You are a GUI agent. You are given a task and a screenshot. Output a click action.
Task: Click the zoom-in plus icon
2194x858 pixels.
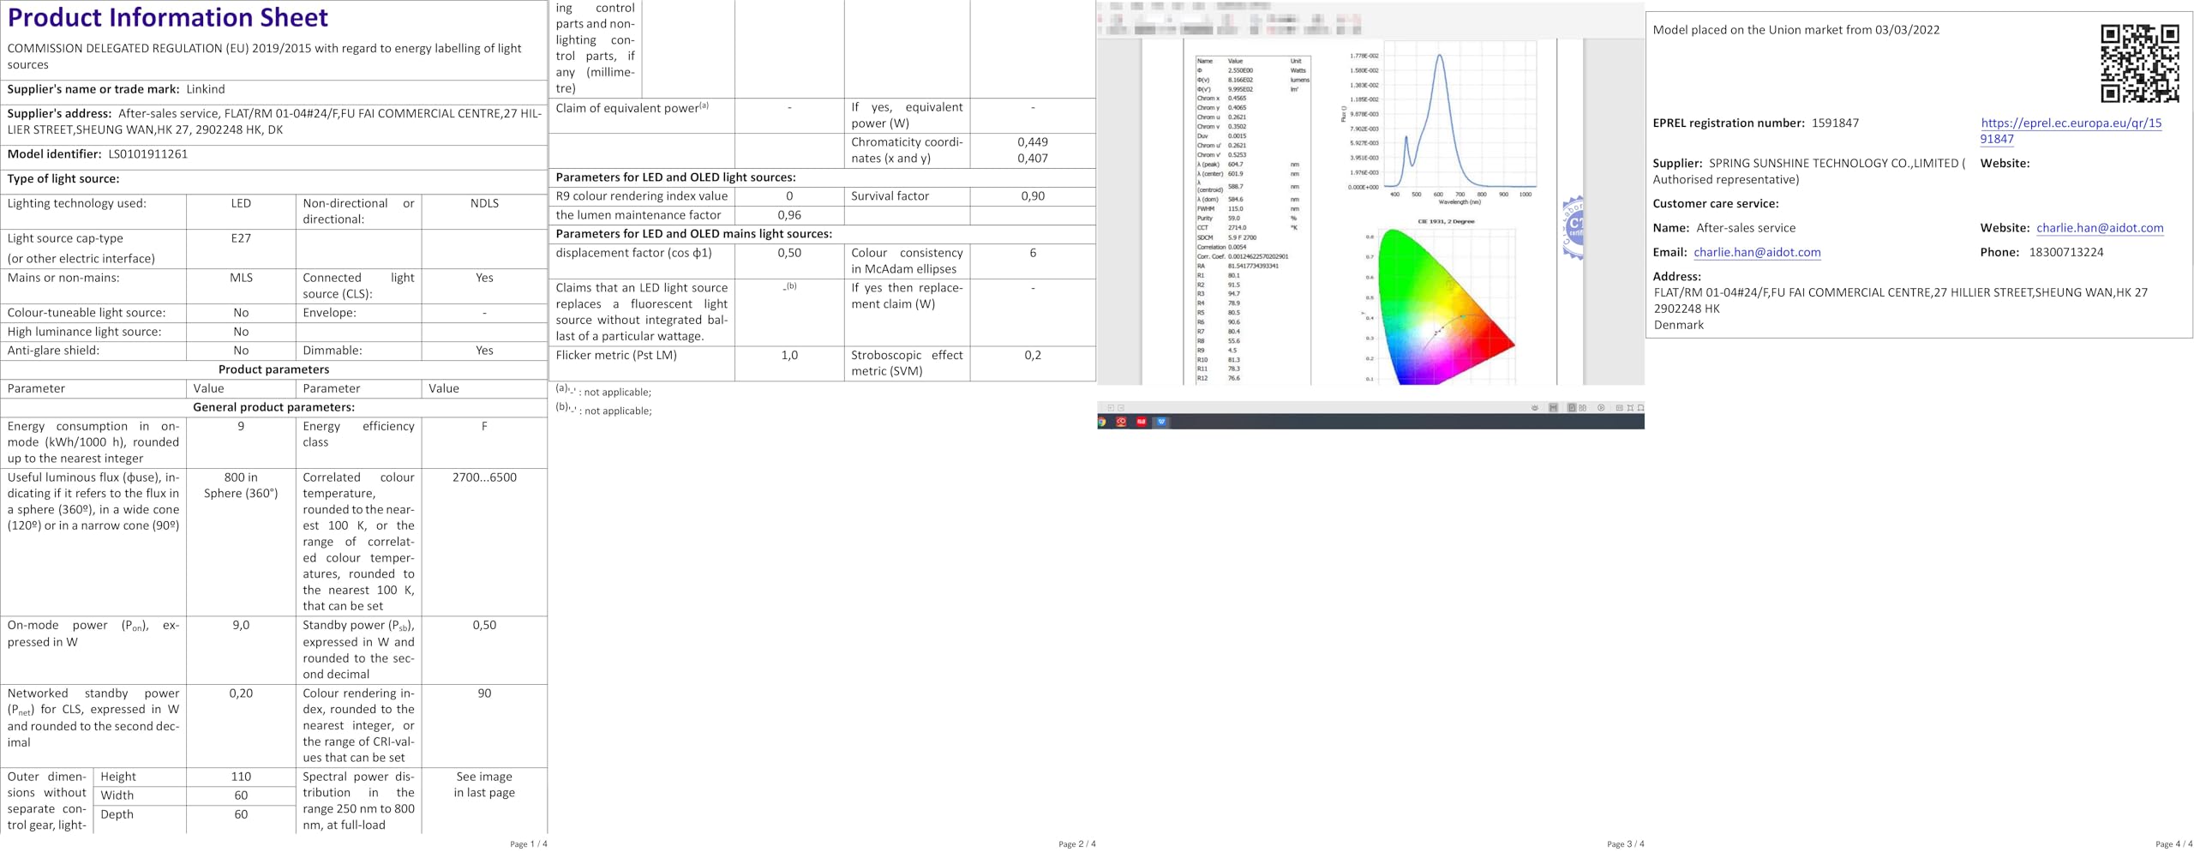1111,408
